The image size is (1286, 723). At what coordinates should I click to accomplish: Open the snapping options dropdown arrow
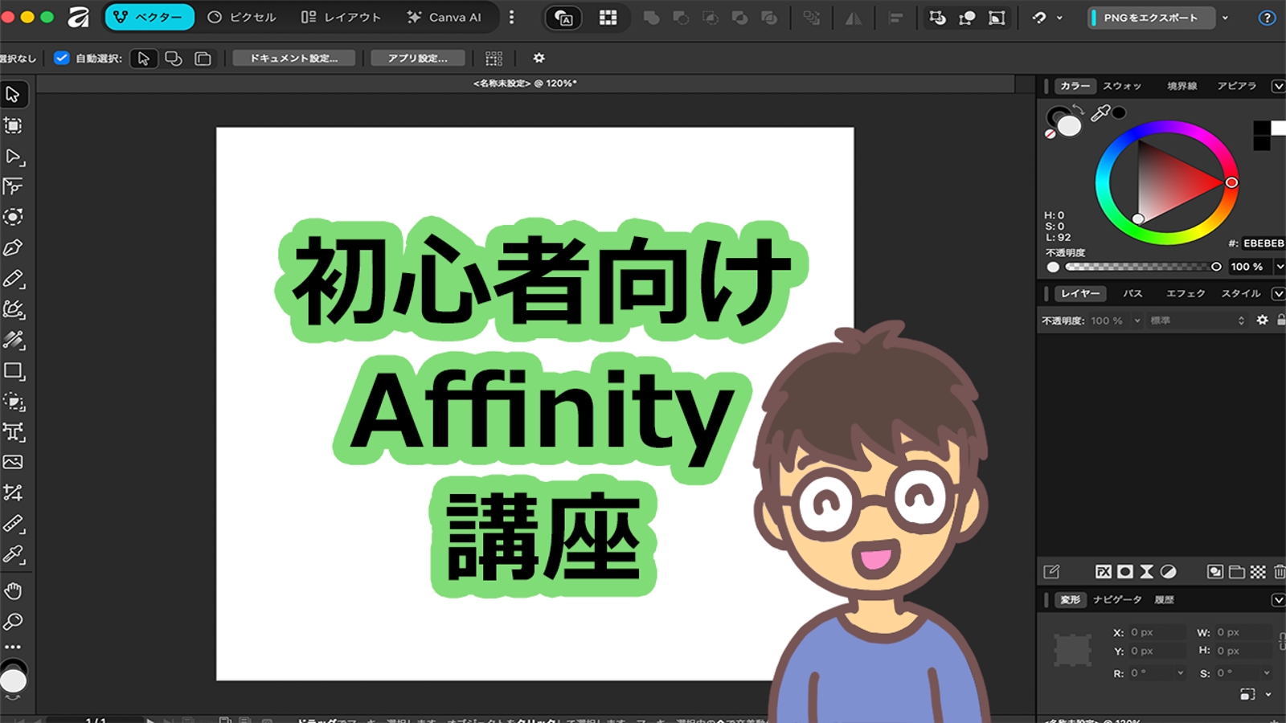[x=1059, y=18]
